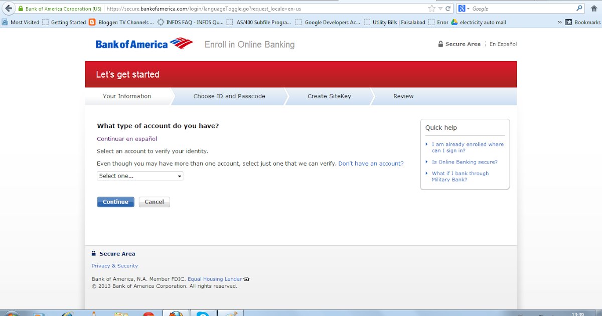Click the 'Quick help' panel heading
Viewport: 602px width, 316px height.
(x=441, y=127)
